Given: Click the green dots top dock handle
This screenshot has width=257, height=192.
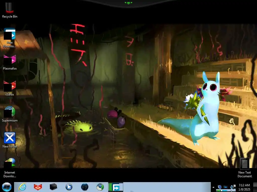Looking at the screenshot, I should [128, 3].
